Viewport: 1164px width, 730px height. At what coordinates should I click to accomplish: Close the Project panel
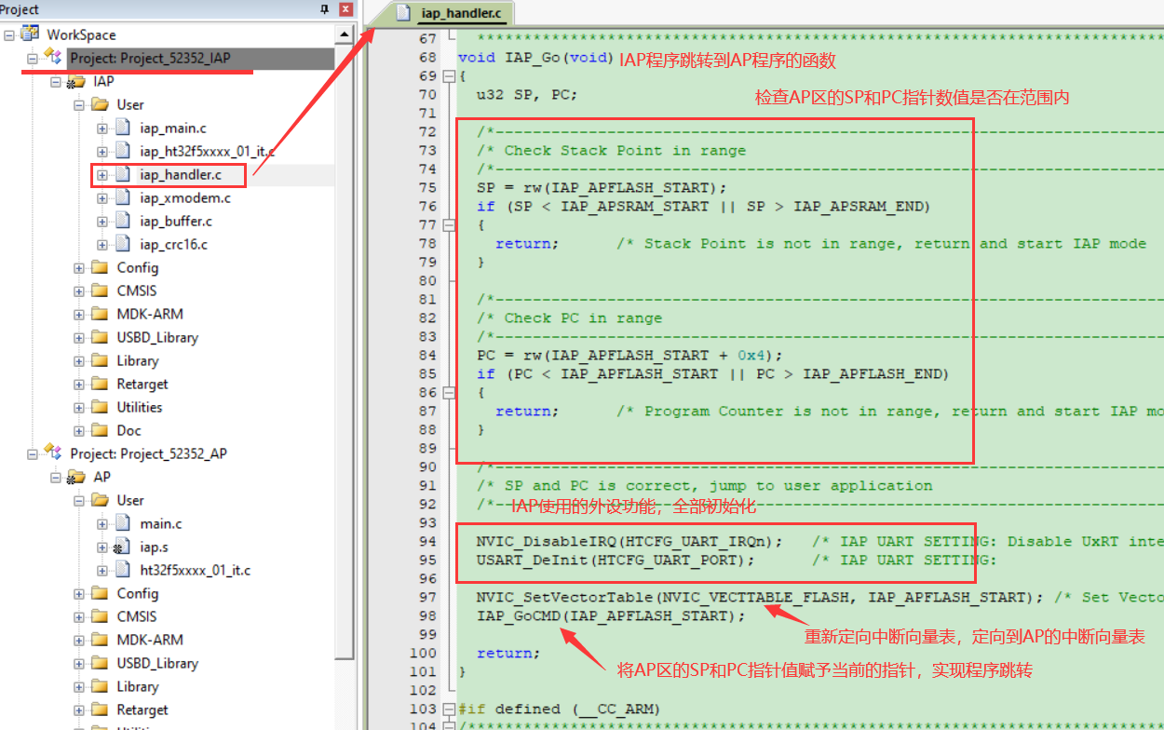(x=345, y=9)
